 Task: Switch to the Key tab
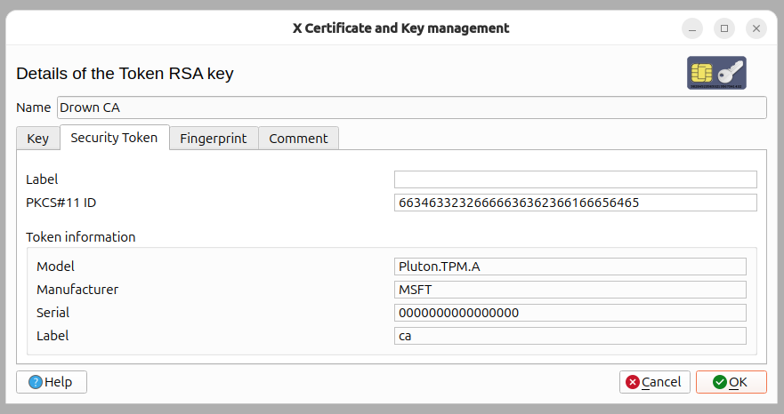pos(38,139)
